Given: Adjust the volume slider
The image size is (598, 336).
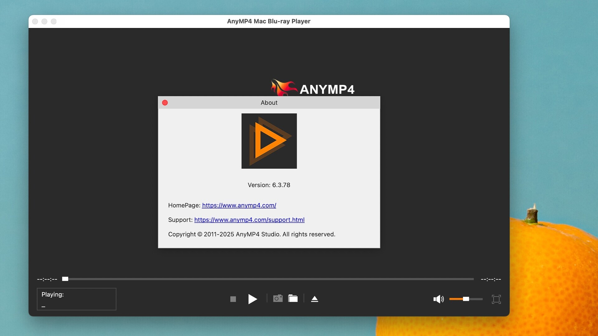Looking at the screenshot, I should [x=466, y=299].
